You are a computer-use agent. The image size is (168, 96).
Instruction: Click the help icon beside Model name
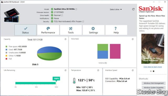click(x=76, y=9)
